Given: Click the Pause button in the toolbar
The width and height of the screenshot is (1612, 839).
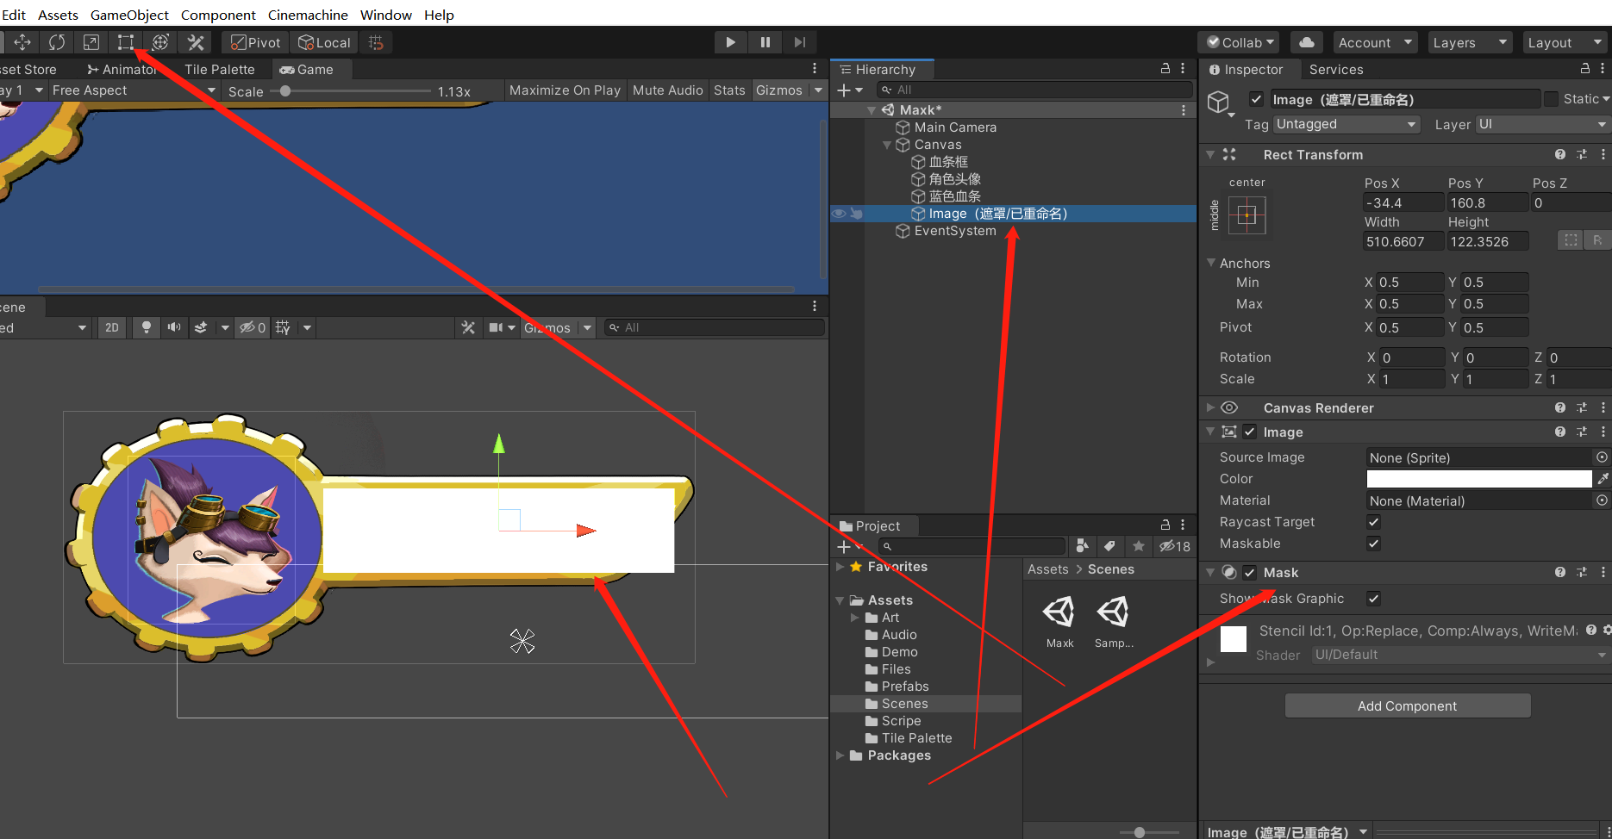Looking at the screenshot, I should 765,41.
